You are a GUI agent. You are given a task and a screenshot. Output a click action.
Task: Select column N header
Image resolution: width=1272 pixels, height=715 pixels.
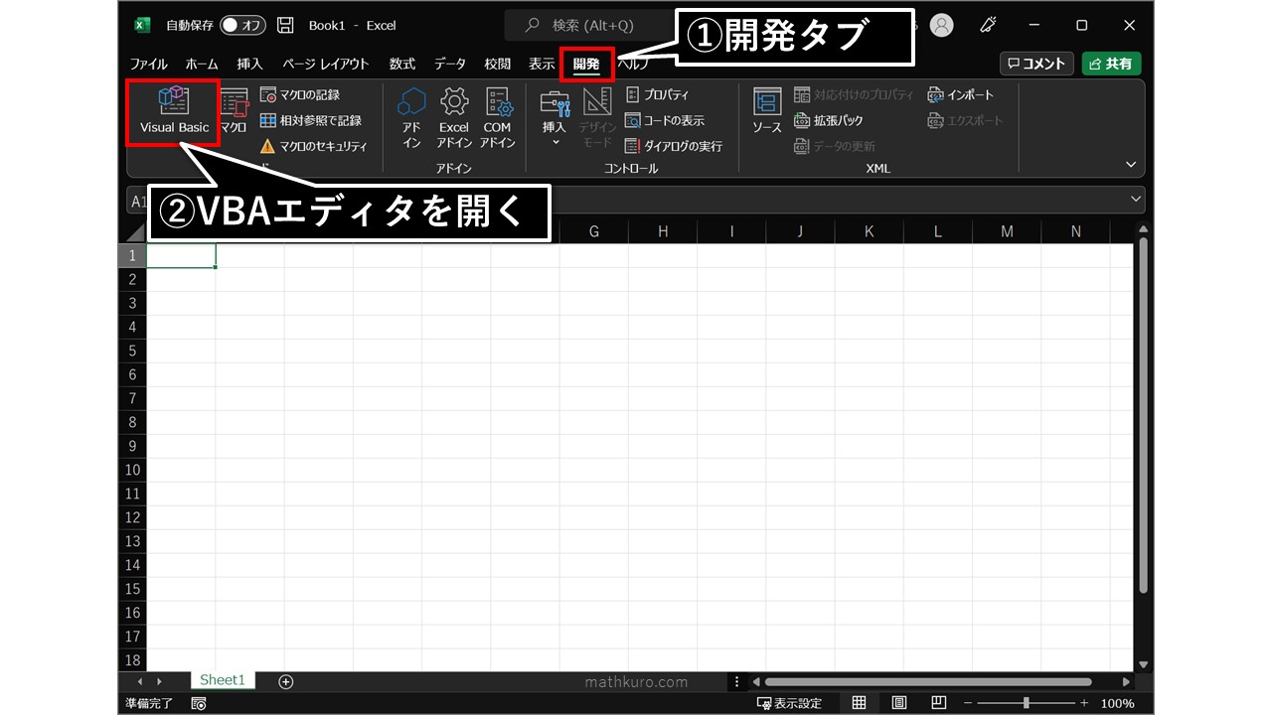pos(1075,231)
